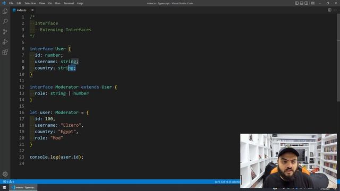
Task: Click the "Elzero" string value
Action: point(71,125)
